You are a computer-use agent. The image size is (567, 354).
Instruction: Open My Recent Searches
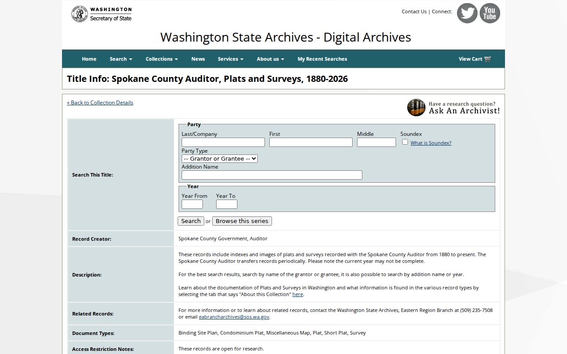[322, 59]
